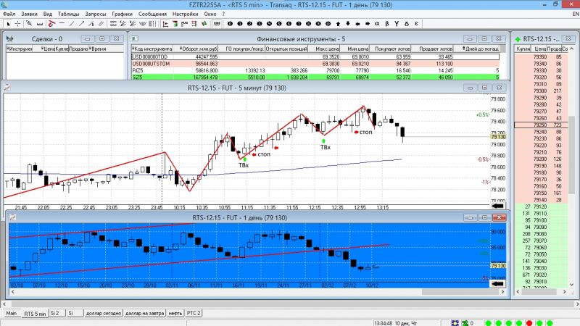
Task: Sort by Оборот млн руб column header
Action: point(196,49)
